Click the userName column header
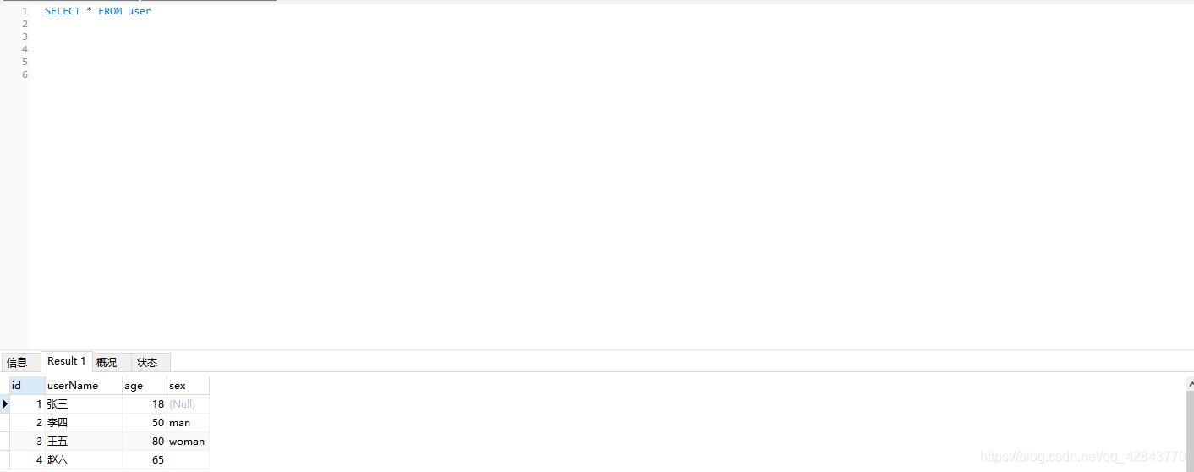The image size is (1194, 472). pyautogui.click(x=83, y=386)
